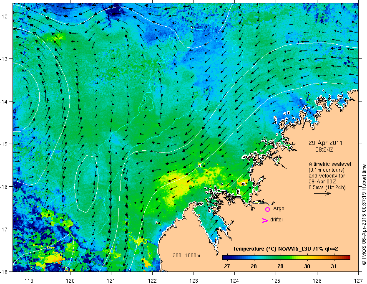Click the 0.5m/s velocity scale arrow
The height and width of the screenshot is (284, 367).
(322, 193)
